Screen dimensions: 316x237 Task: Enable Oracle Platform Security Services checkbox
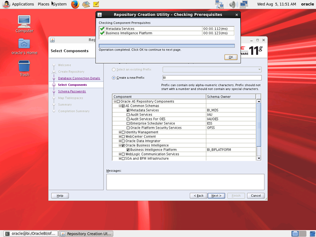128,128
